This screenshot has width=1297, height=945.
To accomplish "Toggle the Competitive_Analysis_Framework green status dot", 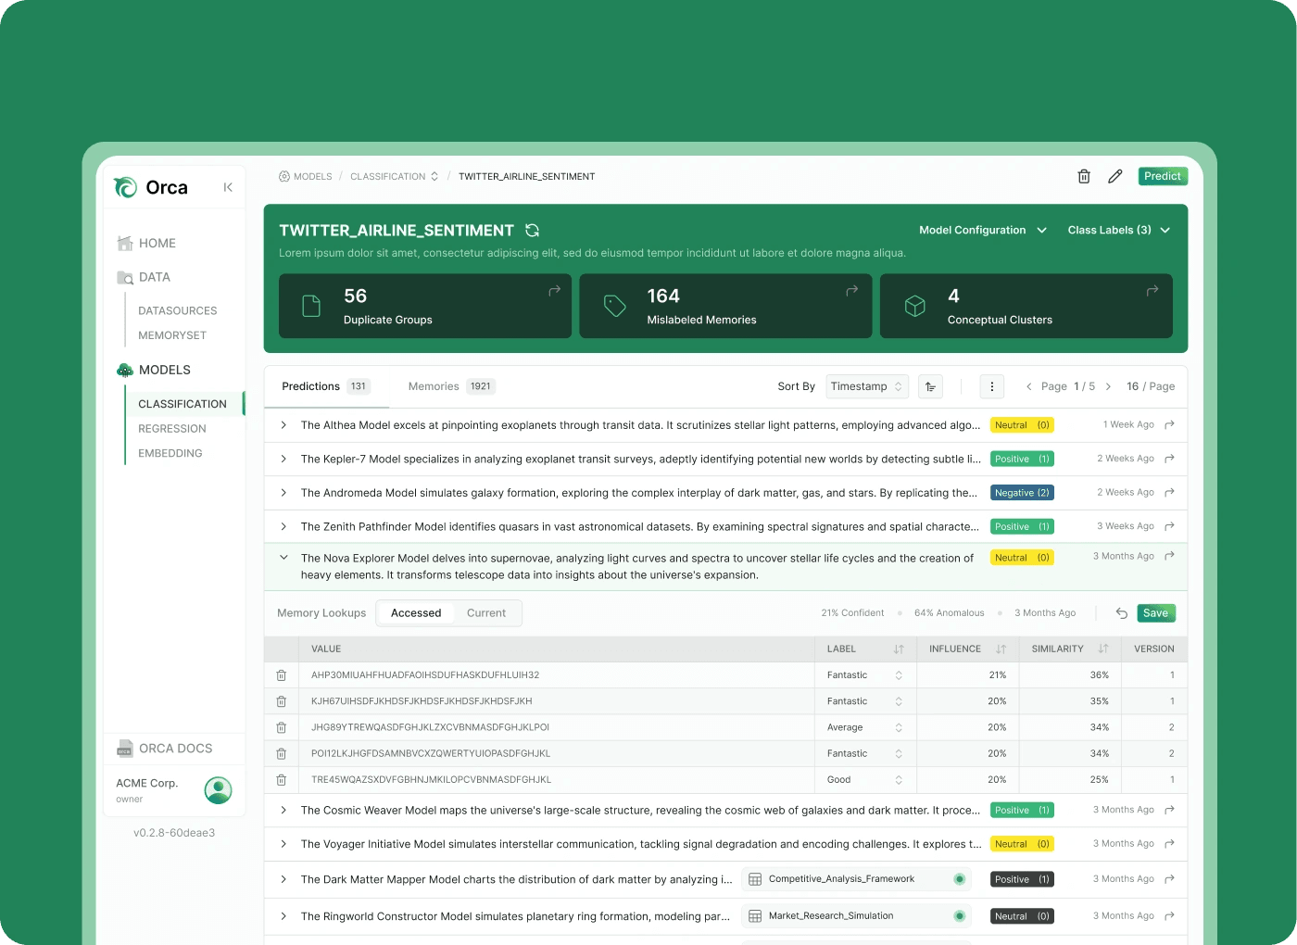I will 960,879.
